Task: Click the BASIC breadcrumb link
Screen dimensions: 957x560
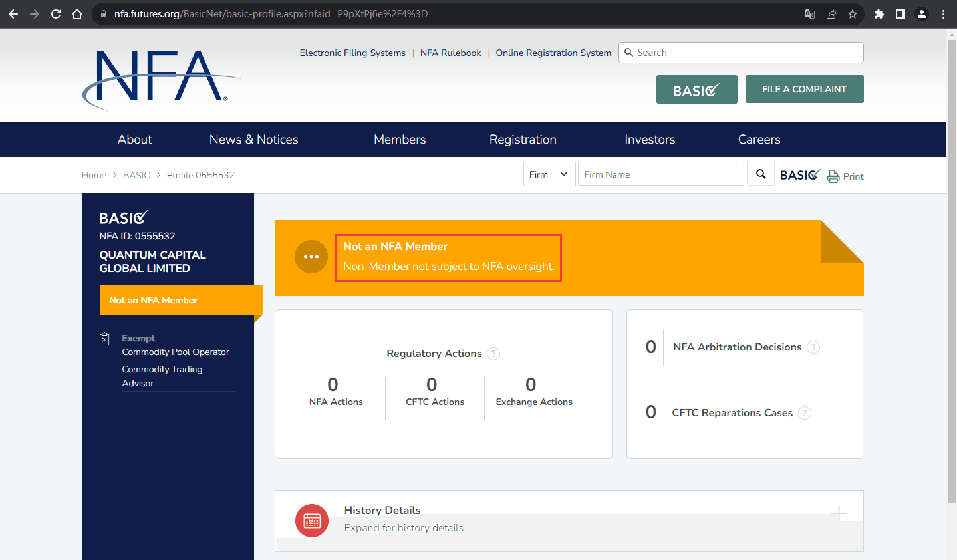Action: coord(136,175)
